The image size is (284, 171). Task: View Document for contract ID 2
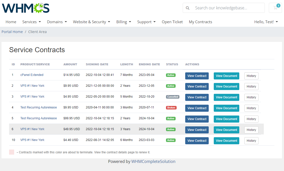pyautogui.click(x=226, y=87)
